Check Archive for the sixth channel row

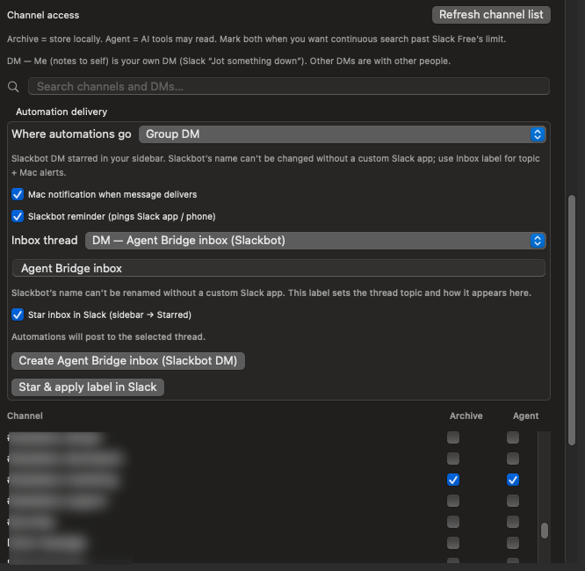coord(453,543)
